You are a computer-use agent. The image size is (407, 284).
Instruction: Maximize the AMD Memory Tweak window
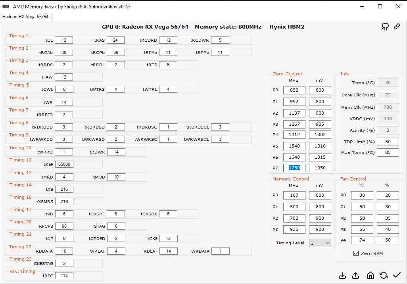tap(380, 6)
